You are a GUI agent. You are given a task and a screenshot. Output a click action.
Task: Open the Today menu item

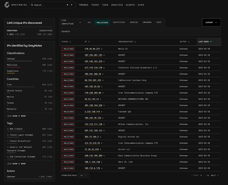pos(95,5)
